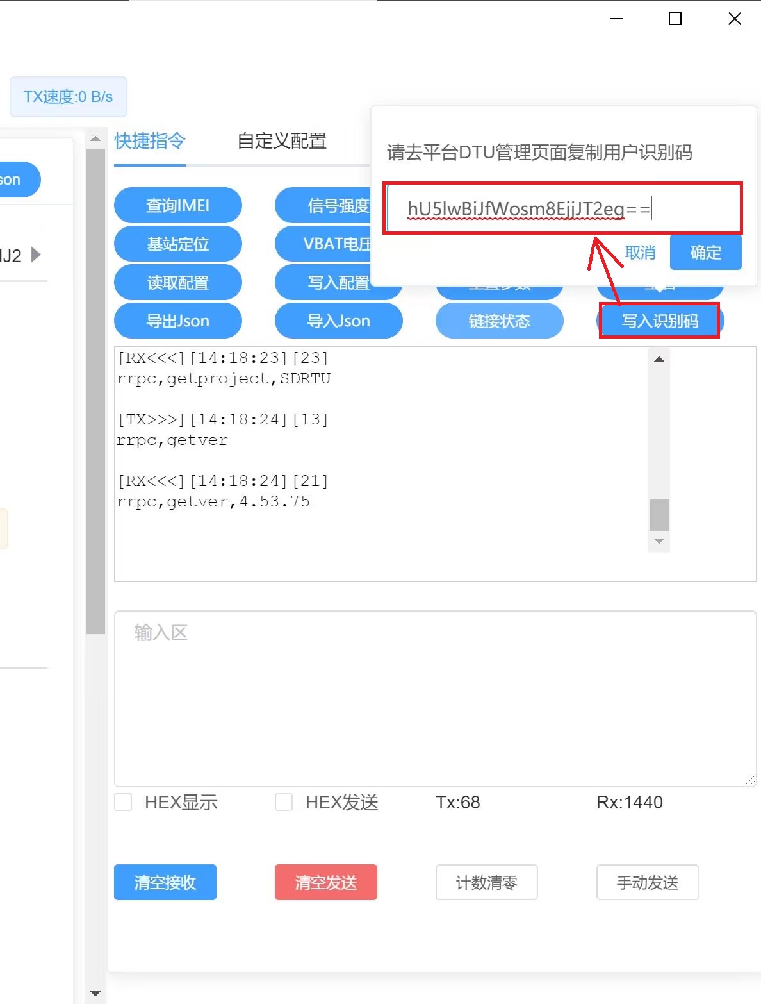This screenshot has width=761, height=1004.
Task: Click the 导出Json button
Action: point(178,321)
